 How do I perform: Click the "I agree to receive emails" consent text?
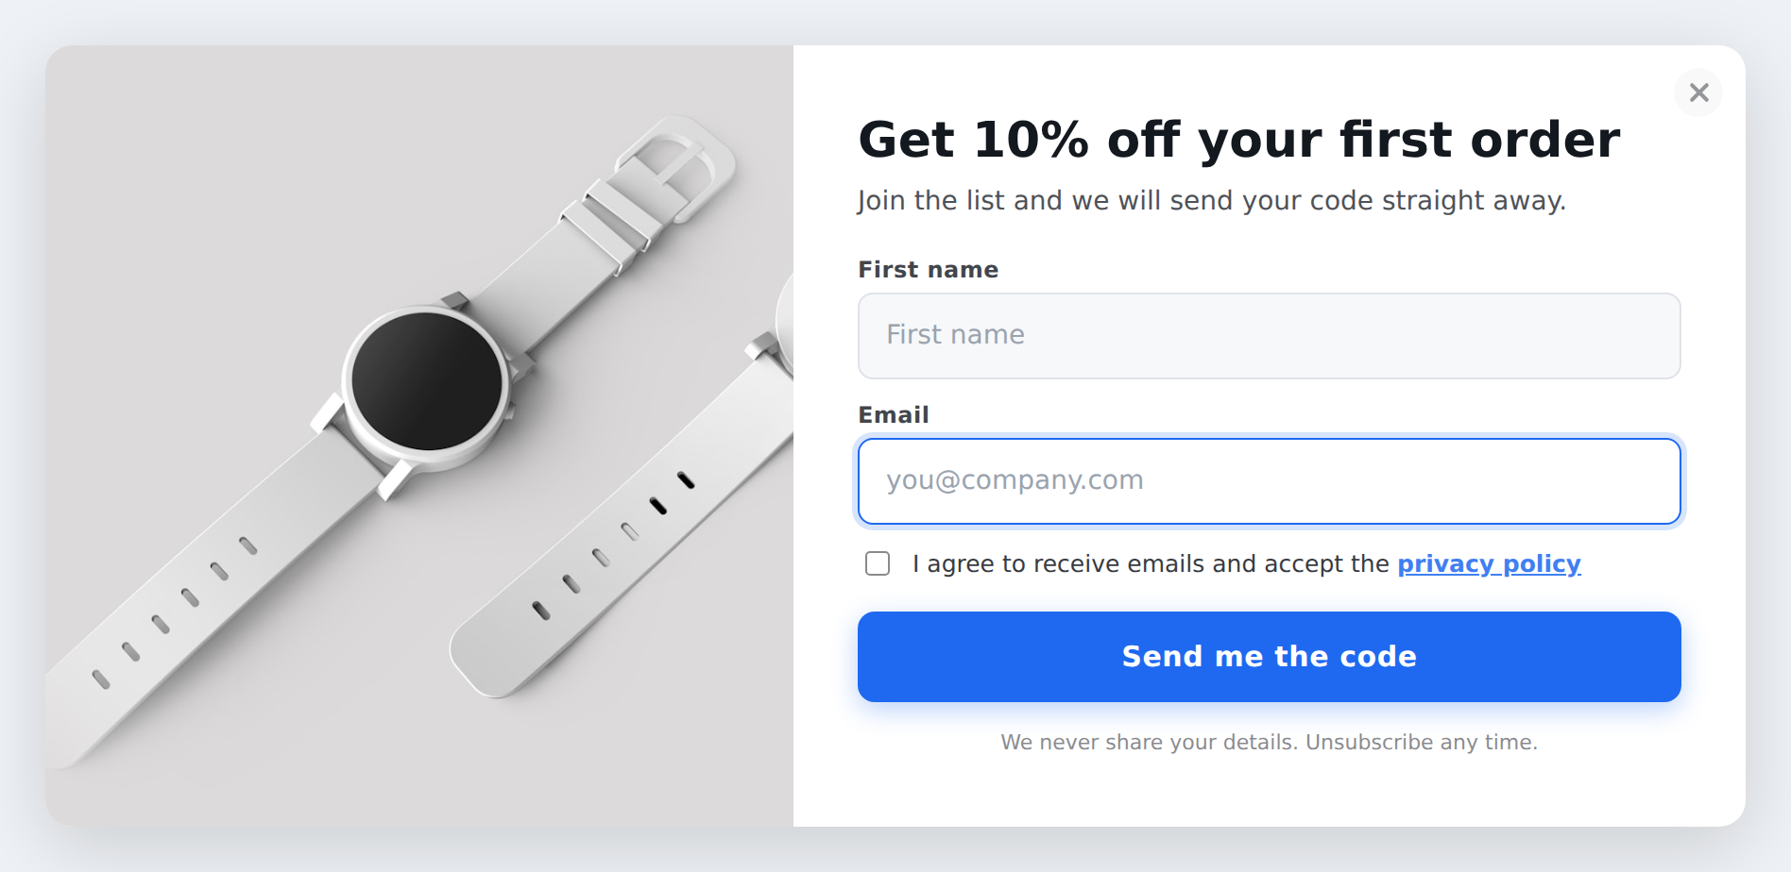[1151, 563]
